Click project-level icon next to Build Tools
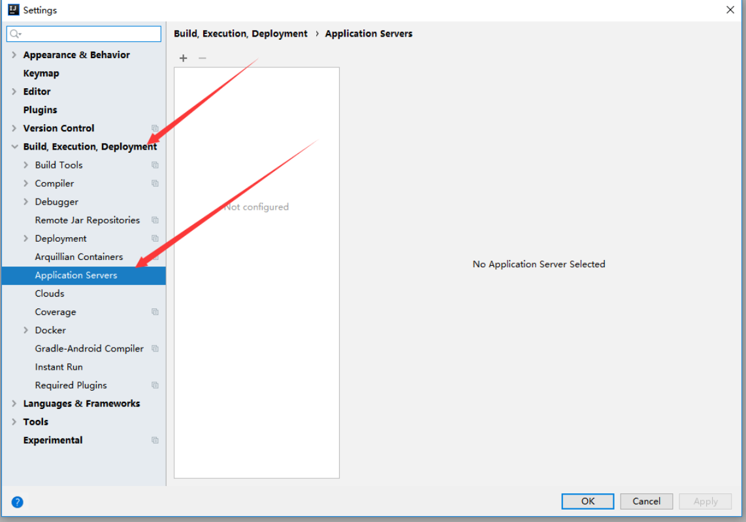The width and height of the screenshot is (746, 522). coord(155,165)
